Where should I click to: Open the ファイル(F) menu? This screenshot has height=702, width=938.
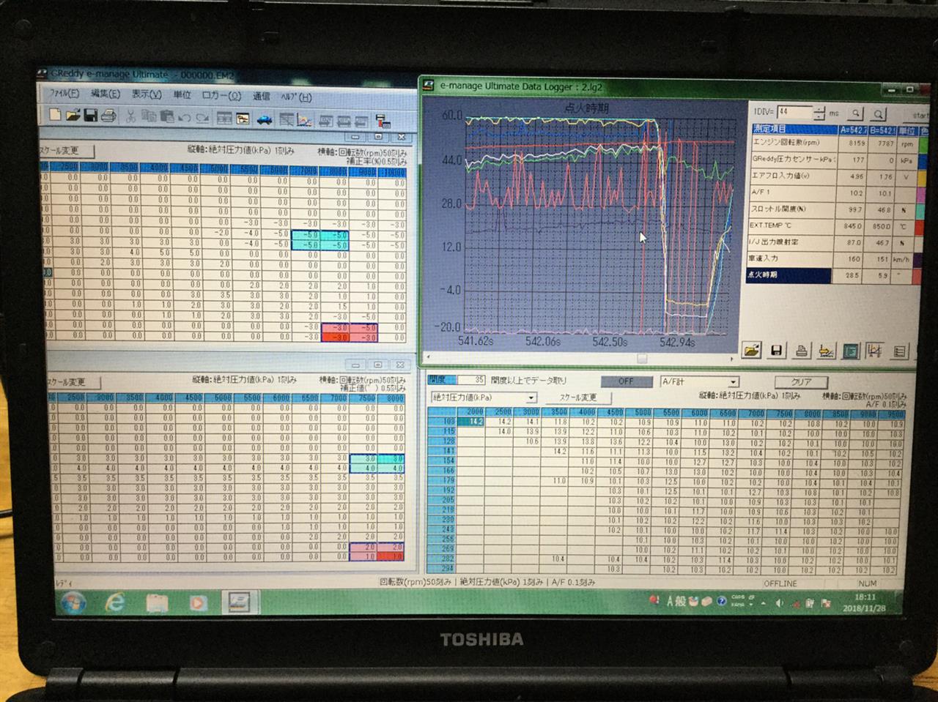[x=64, y=94]
